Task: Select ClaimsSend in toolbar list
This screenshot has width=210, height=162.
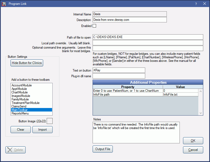Action: [x=32, y=106]
